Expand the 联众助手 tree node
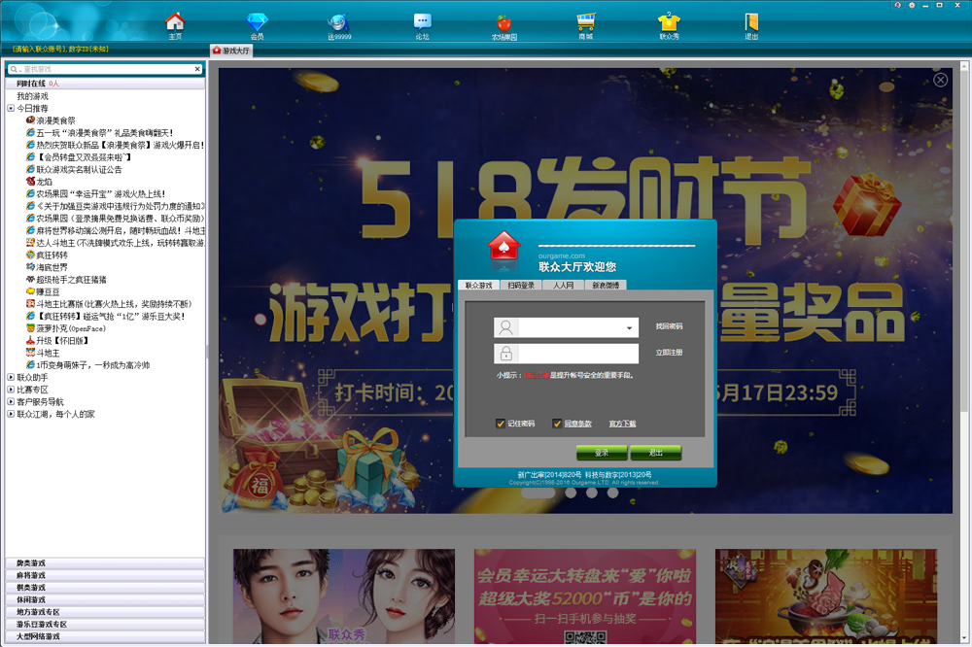 click(x=11, y=377)
